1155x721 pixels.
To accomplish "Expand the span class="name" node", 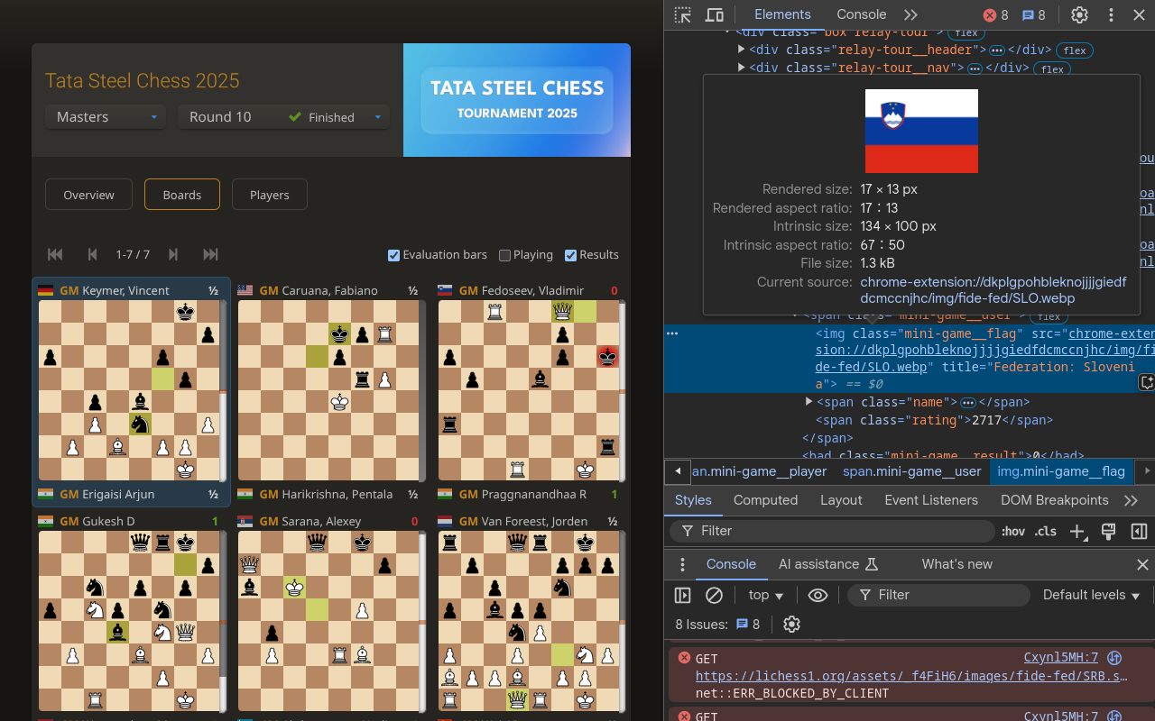I will pyautogui.click(x=808, y=402).
